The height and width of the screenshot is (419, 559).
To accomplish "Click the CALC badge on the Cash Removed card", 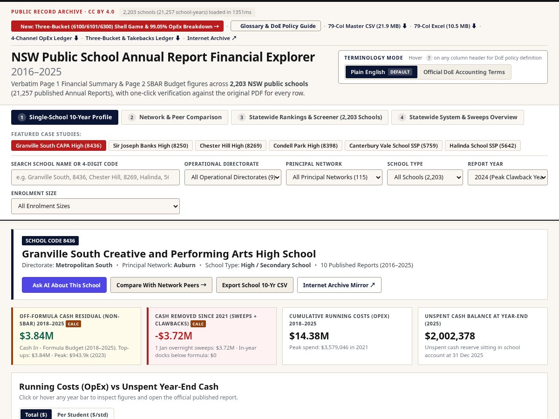I will click(198, 324).
